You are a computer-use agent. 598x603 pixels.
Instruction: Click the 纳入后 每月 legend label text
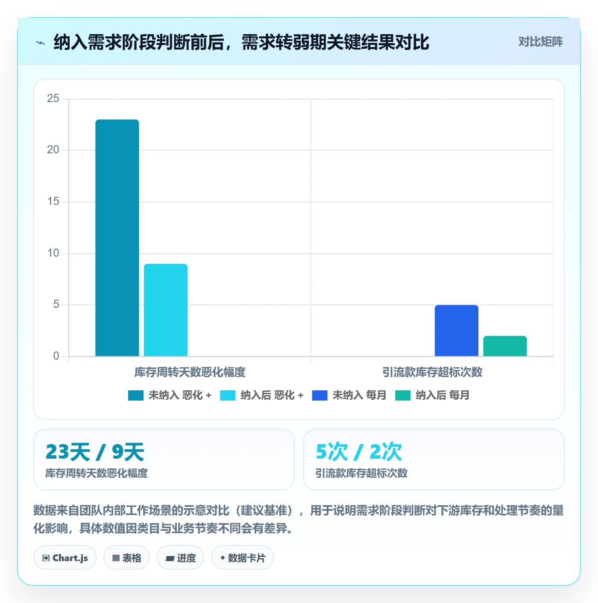coord(443,395)
